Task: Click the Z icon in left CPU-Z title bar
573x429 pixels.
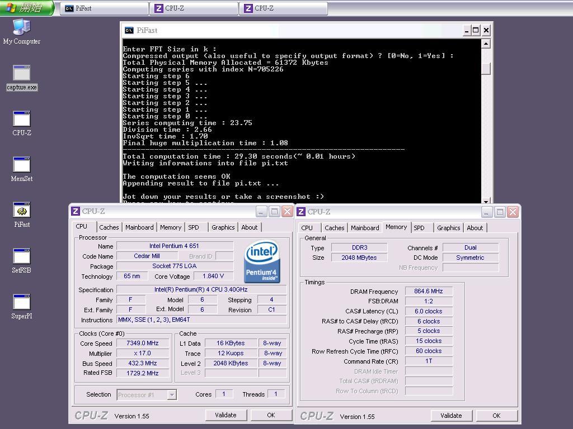Action: pyautogui.click(x=76, y=211)
